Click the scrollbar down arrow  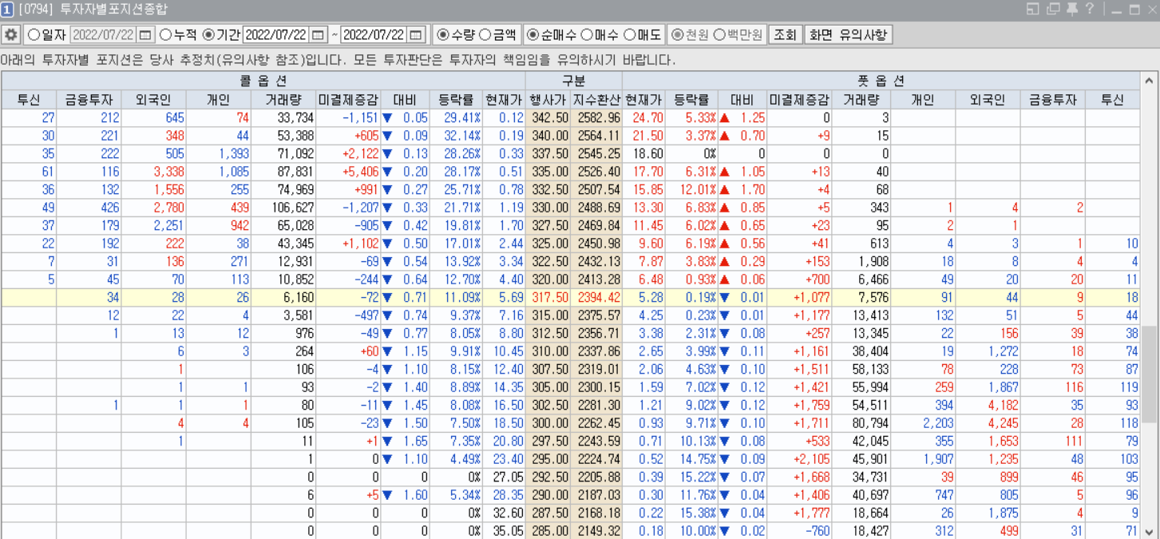click(1150, 531)
